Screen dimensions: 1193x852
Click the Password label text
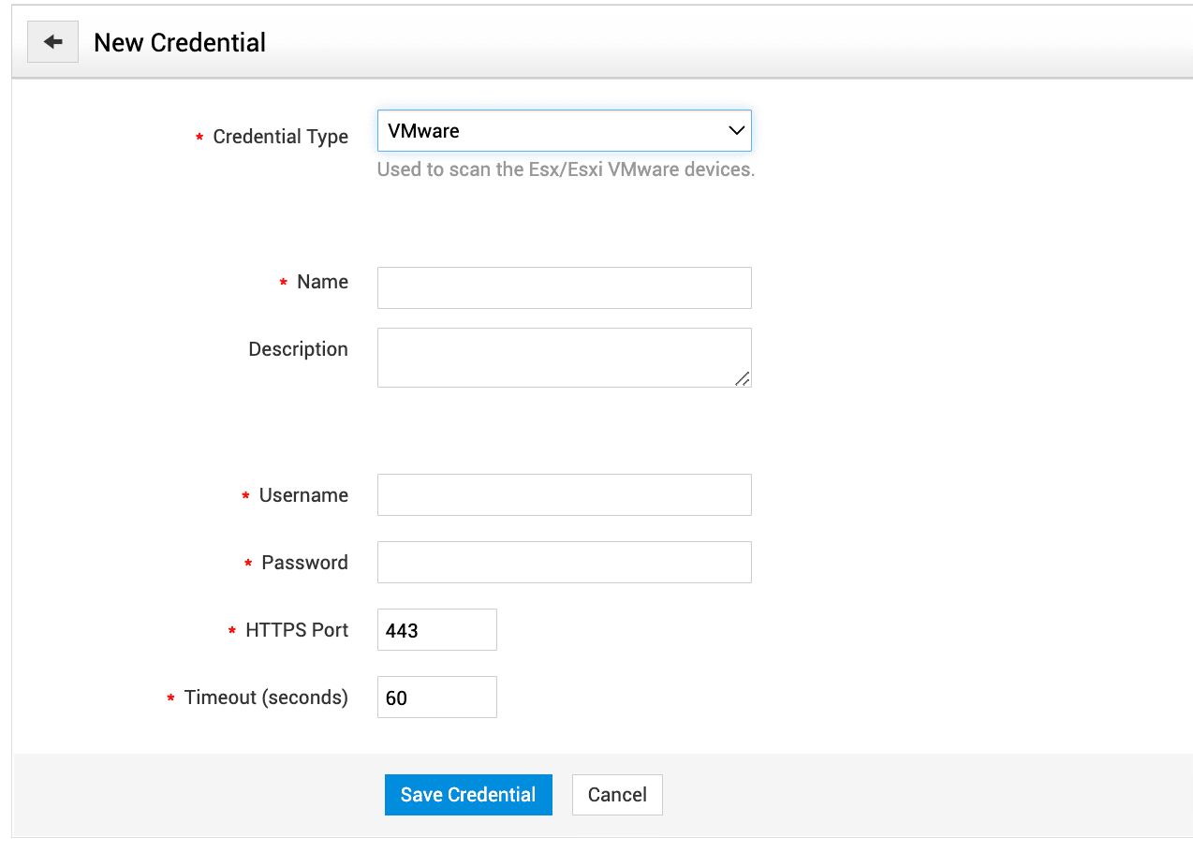click(304, 563)
